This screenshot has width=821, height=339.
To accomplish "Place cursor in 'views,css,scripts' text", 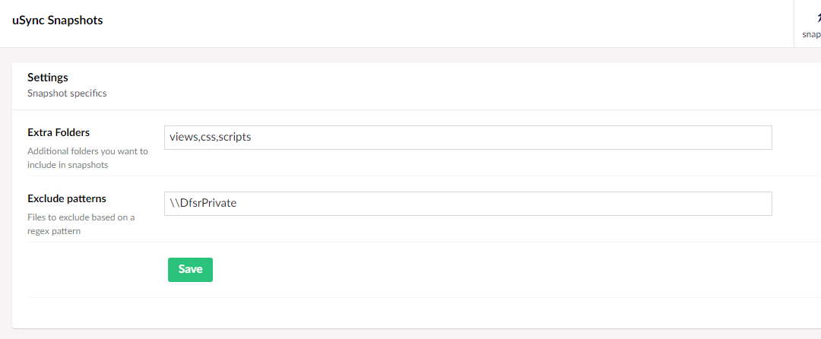I will click(x=211, y=138).
